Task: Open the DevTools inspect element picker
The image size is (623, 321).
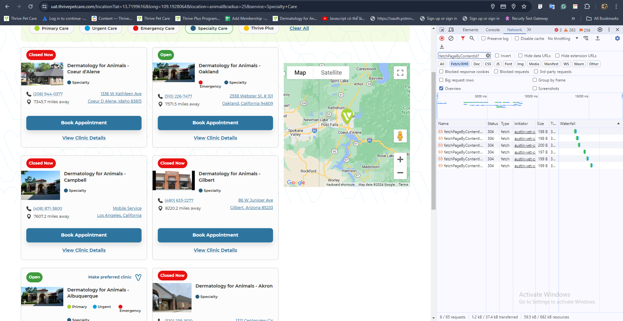Action: [442, 30]
